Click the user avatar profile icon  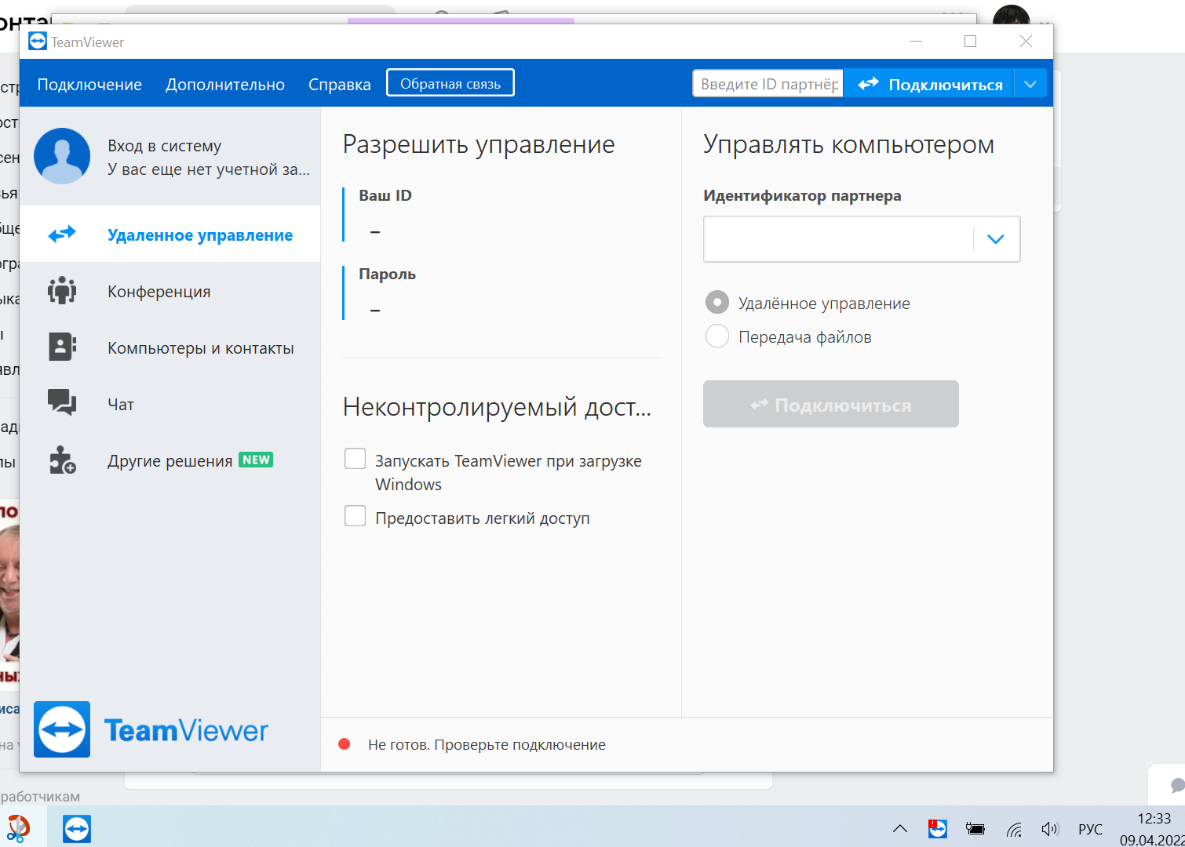tap(62, 156)
